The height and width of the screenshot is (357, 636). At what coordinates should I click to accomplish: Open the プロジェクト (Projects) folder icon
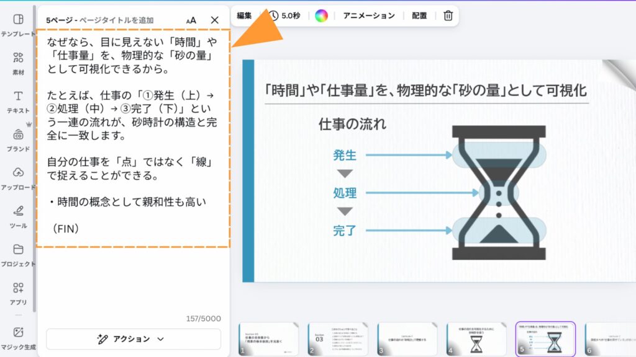pyautogui.click(x=18, y=250)
